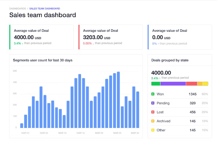The width and height of the screenshot is (217, 142).
Task: Click the Pending row label
Action: tap(163, 103)
